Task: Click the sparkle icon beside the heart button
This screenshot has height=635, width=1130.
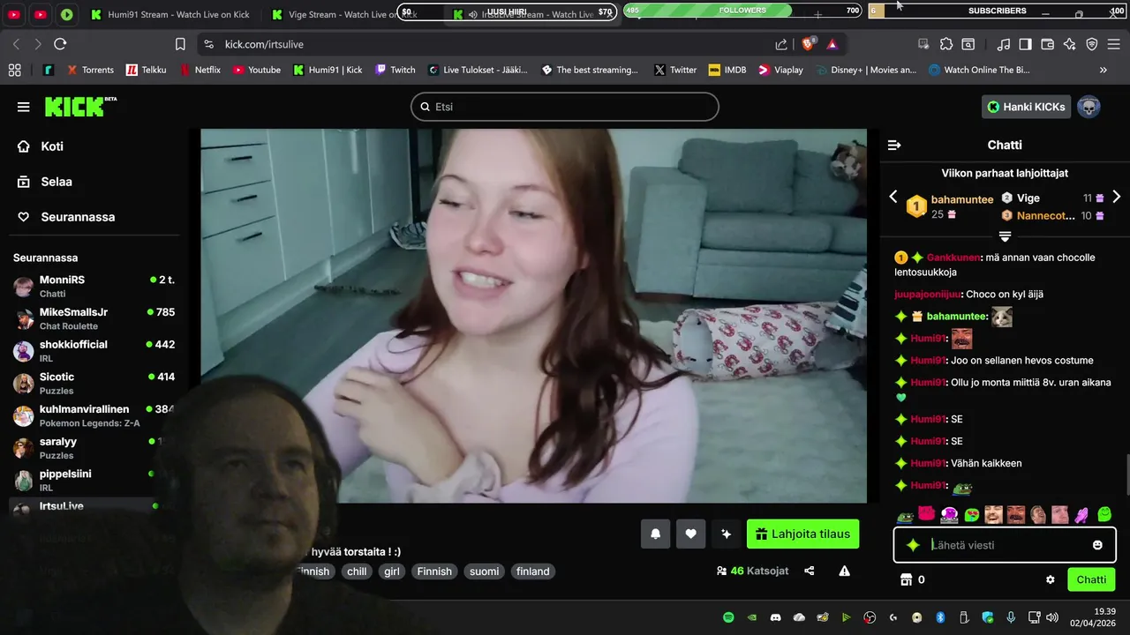Action: (727, 534)
